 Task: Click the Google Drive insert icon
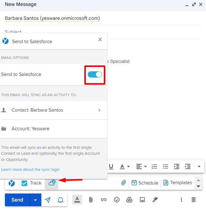pos(129,200)
